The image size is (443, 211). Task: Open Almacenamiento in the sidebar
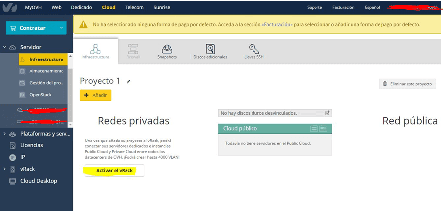pos(46,71)
